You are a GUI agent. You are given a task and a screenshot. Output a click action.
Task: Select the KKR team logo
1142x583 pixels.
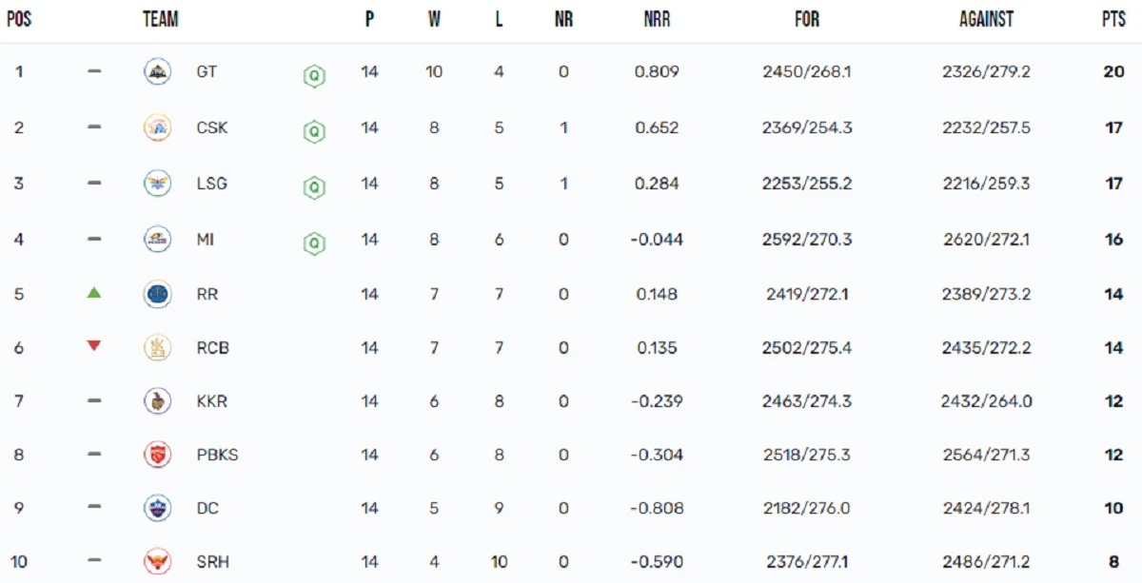click(157, 401)
